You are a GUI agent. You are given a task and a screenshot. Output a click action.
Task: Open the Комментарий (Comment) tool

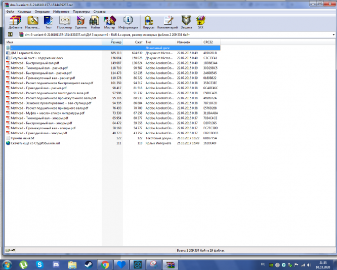(167, 22)
